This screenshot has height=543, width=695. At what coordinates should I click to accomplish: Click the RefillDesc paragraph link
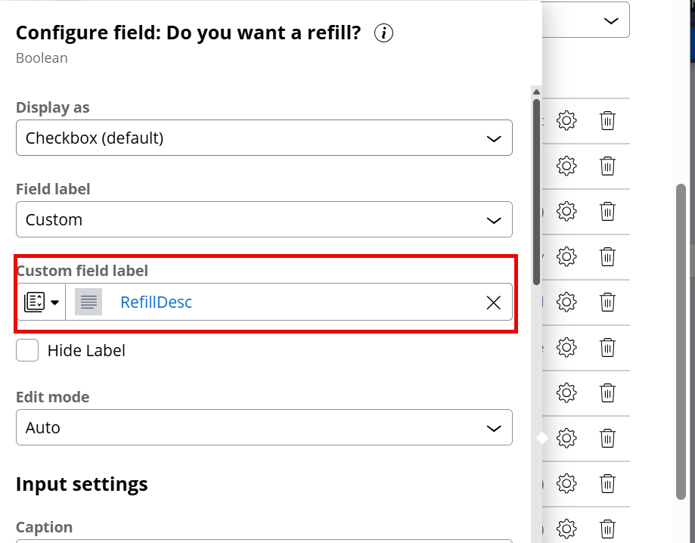click(x=156, y=303)
